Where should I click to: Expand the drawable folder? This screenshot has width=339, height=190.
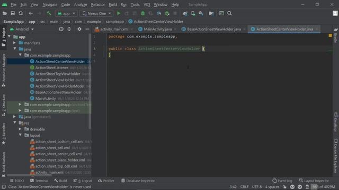coord(20,129)
